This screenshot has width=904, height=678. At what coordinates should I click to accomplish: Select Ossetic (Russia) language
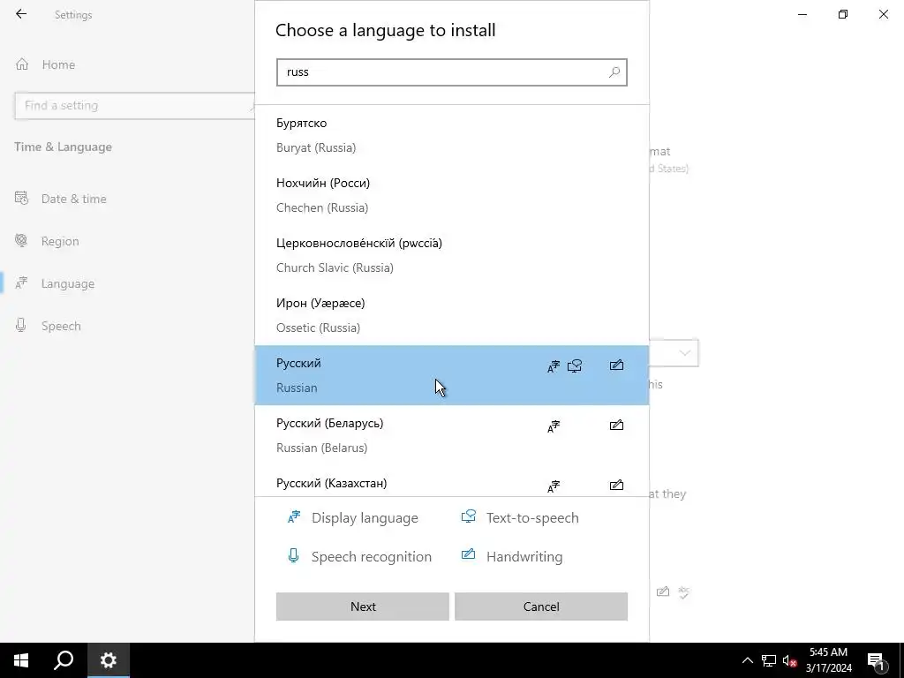[452, 315]
